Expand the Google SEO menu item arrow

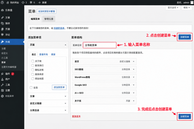pos(134,85)
